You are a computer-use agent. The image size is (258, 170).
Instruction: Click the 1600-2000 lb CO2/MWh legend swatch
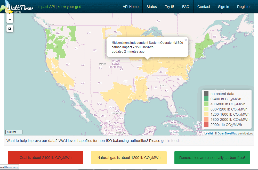[206, 120]
